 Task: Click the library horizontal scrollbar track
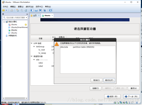(15, 98)
